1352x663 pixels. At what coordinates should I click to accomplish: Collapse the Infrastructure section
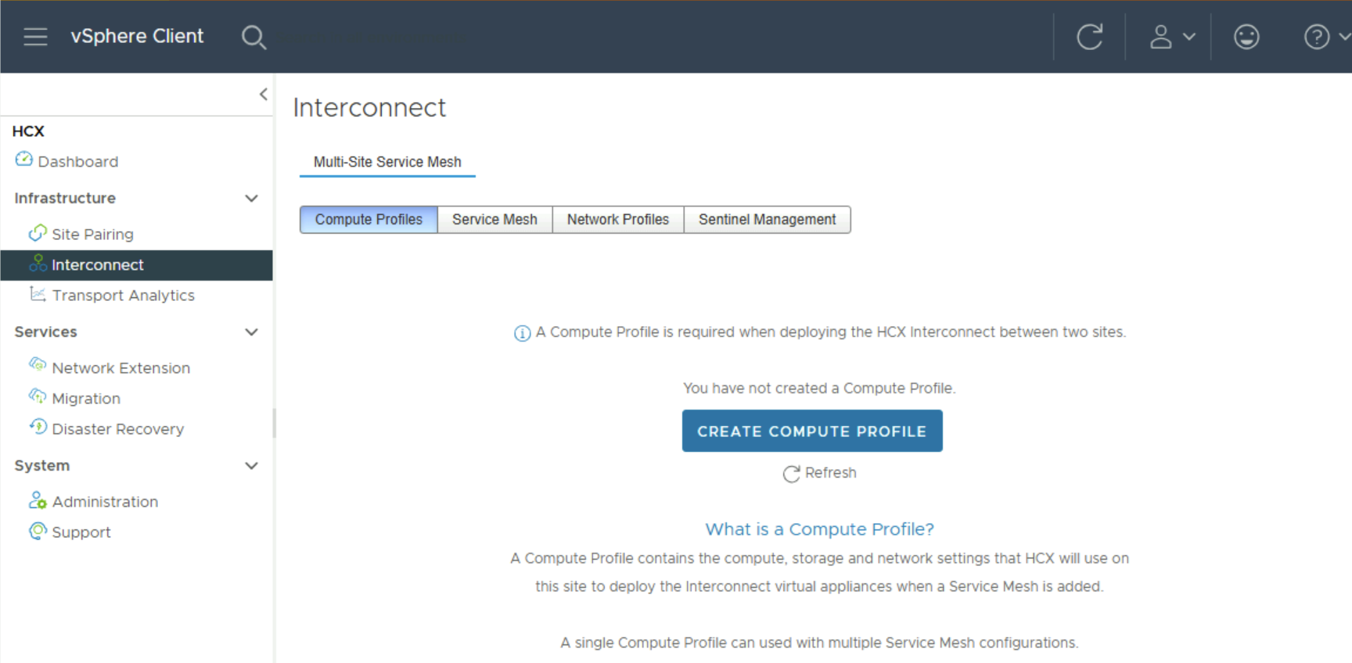coord(251,199)
